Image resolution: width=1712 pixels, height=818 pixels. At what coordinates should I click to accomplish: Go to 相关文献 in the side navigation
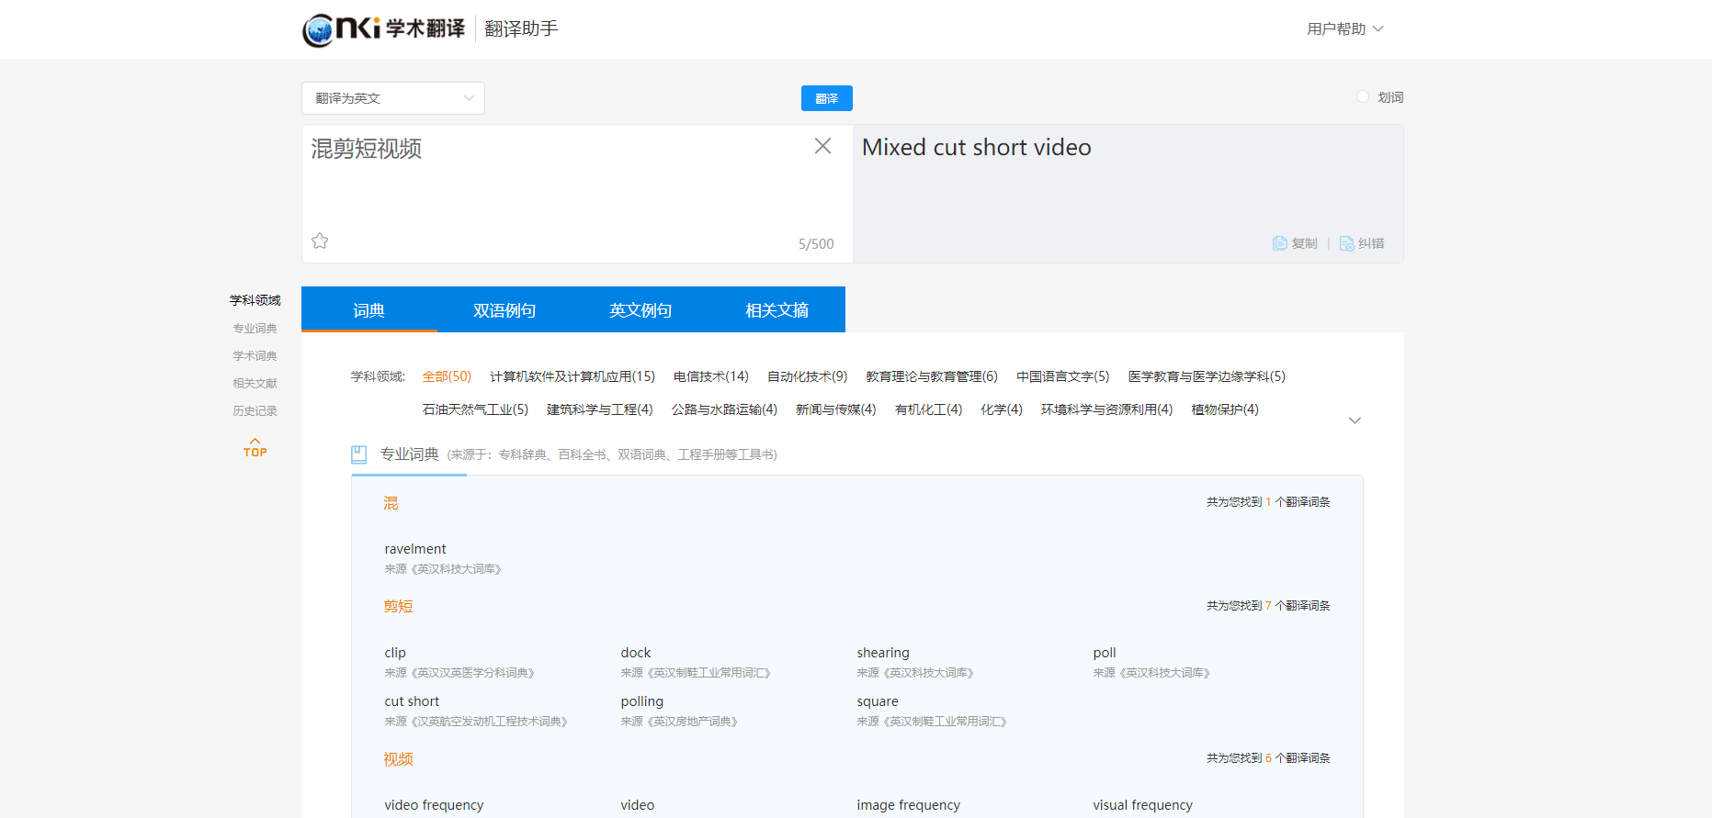(255, 384)
